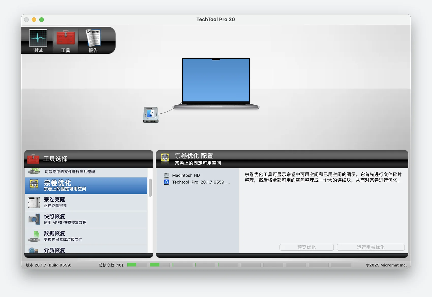Open the 报告 Reports newspaper icon
The image size is (432, 297).
click(x=93, y=38)
